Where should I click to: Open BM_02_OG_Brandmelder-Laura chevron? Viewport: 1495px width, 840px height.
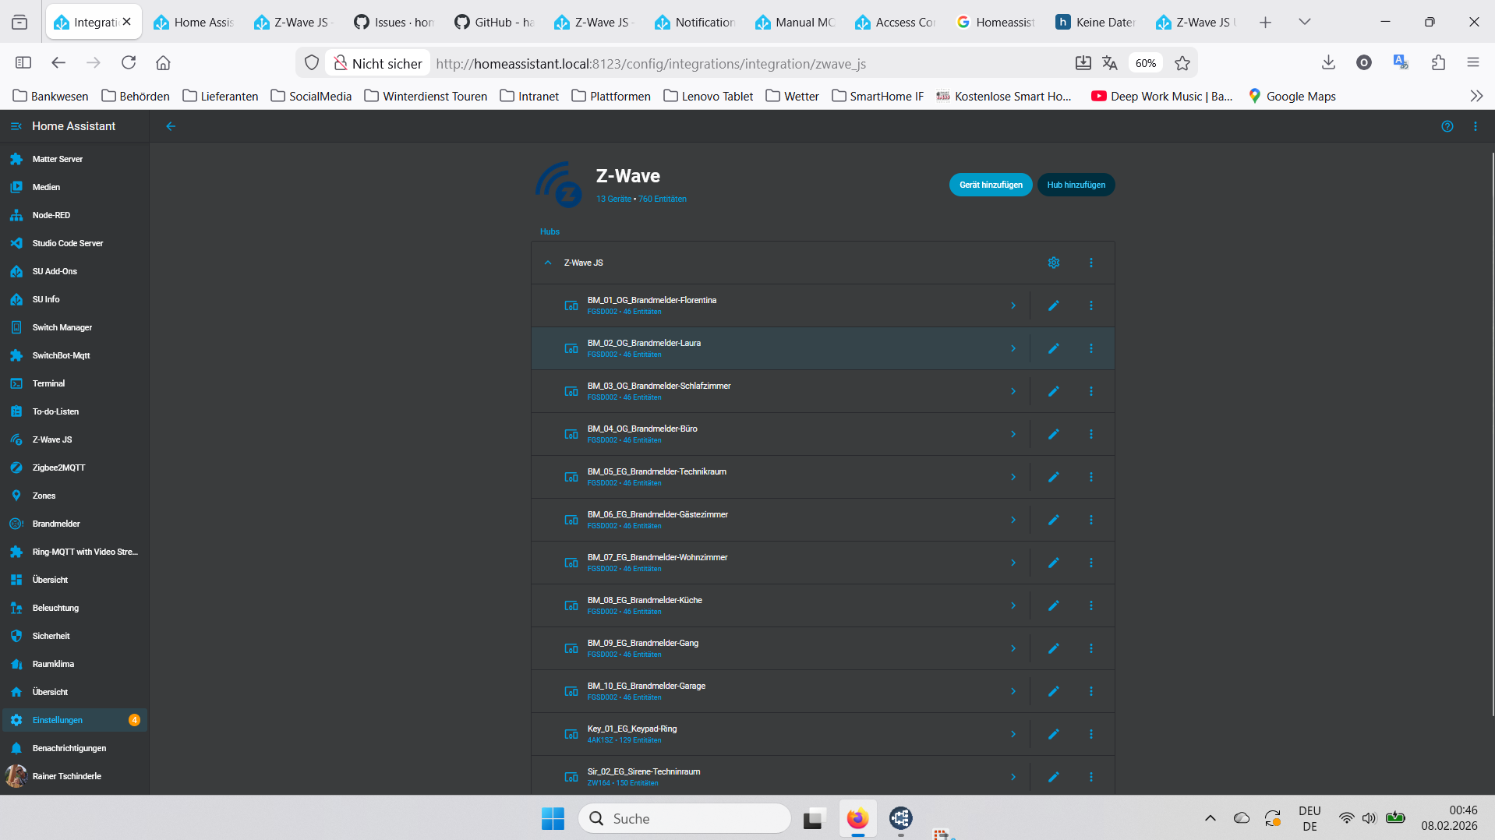[x=1013, y=348]
